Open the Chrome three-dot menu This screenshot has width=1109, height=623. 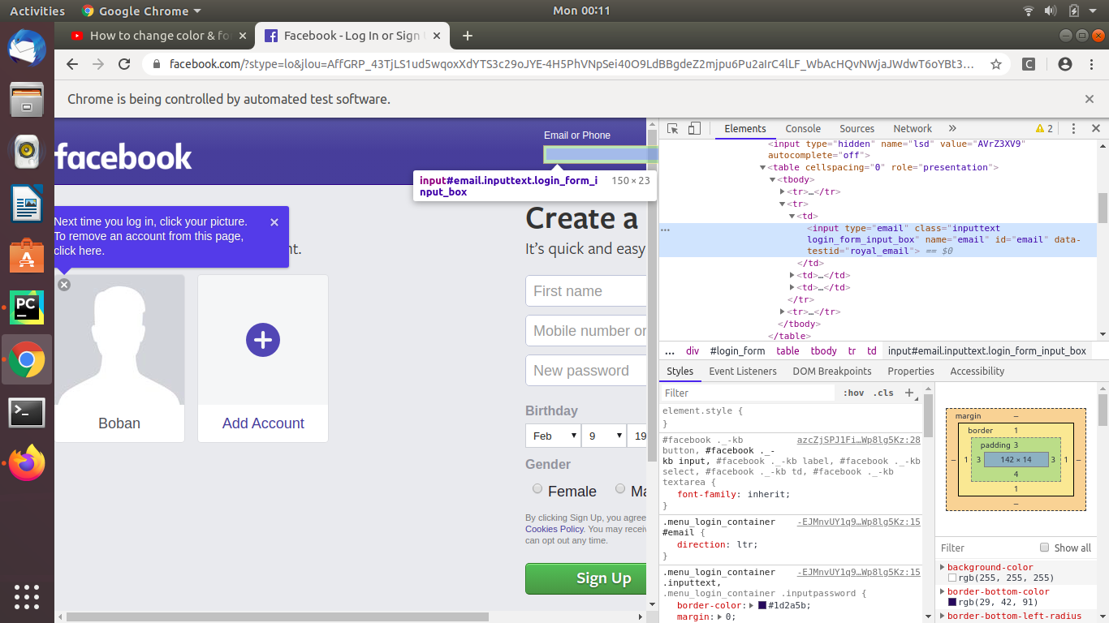[x=1090, y=64]
